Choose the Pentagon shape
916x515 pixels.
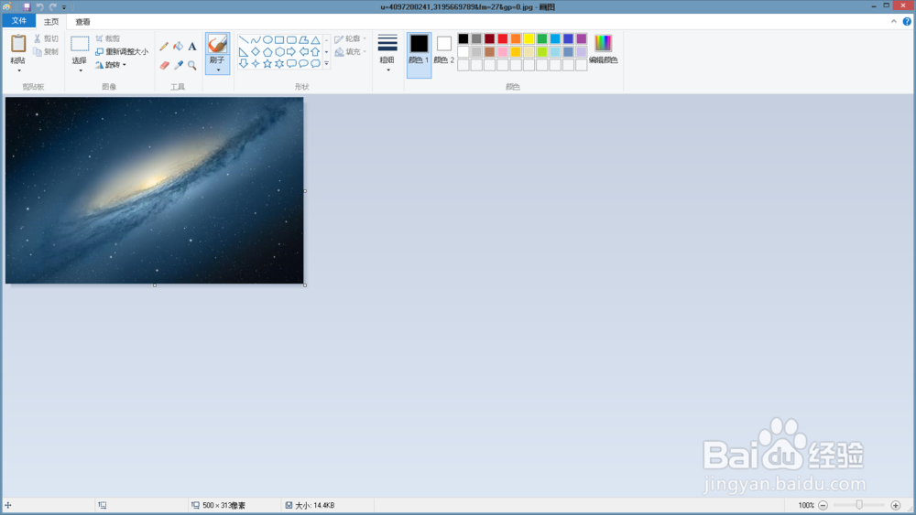point(267,52)
